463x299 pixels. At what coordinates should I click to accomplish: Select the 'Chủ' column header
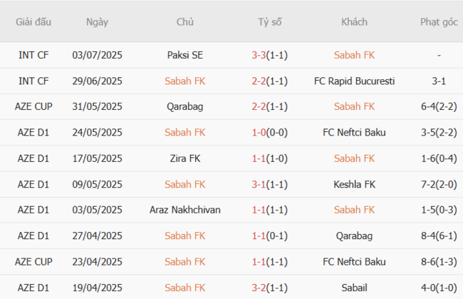(185, 21)
